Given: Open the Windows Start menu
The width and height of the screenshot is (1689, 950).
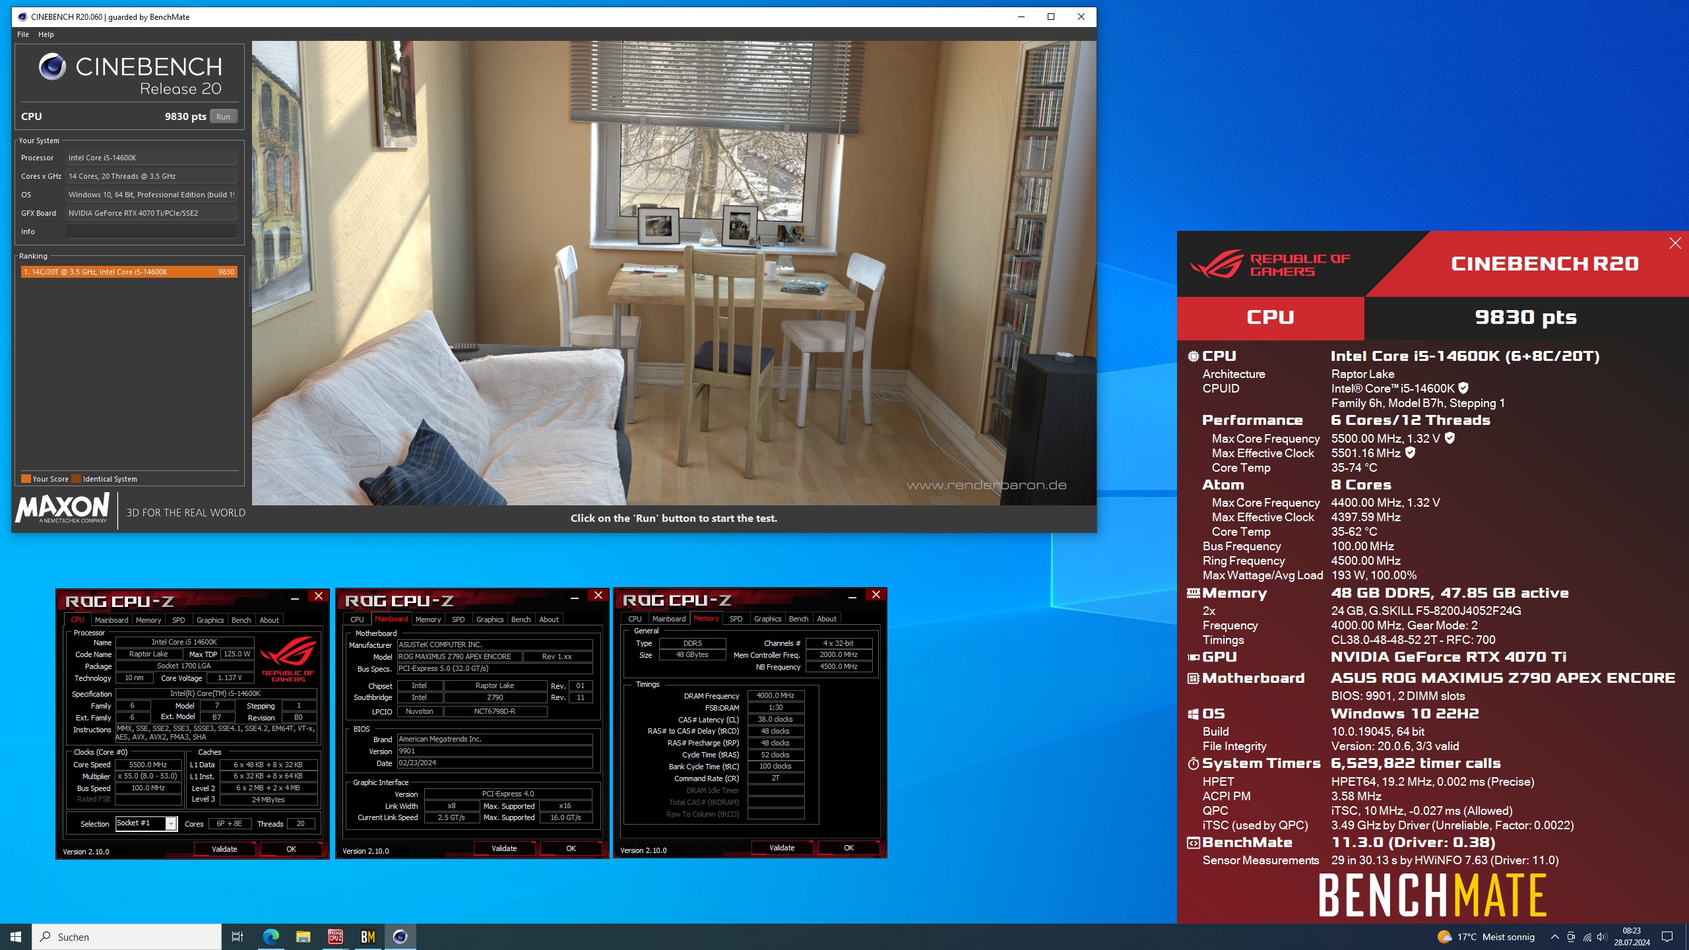Looking at the screenshot, I should click(x=16, y=936).
